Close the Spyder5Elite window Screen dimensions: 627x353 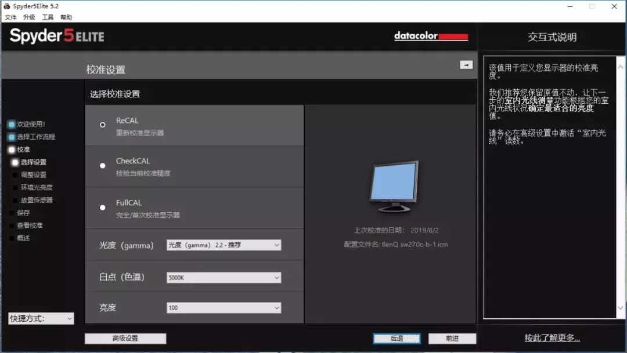[614, 6]
